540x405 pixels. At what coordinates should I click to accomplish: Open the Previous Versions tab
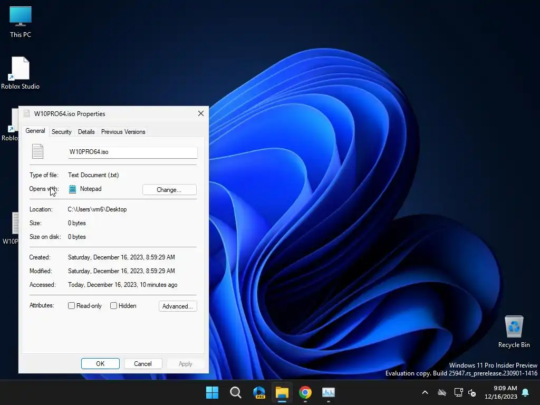[123, 132]
